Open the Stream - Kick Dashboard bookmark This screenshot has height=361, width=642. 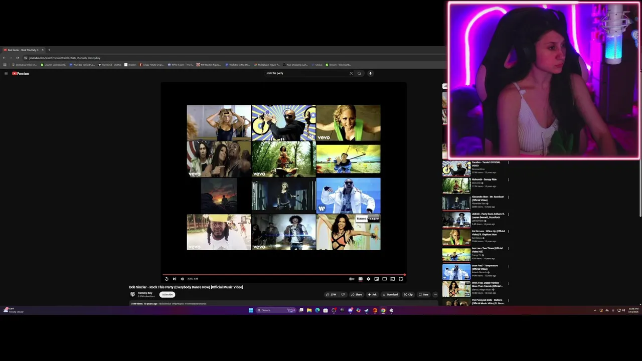[339, 65]
